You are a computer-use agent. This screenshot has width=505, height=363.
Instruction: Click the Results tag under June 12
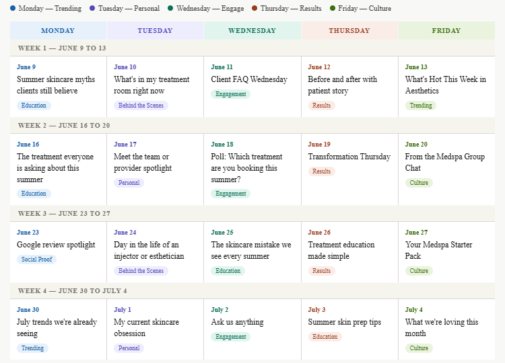pos(321,106)
